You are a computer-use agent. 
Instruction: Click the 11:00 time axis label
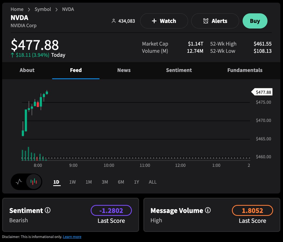point(145,166)
